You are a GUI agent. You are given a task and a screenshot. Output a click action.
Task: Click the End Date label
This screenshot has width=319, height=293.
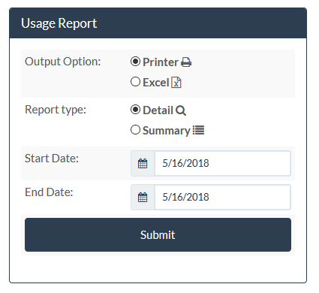[49, 192]
